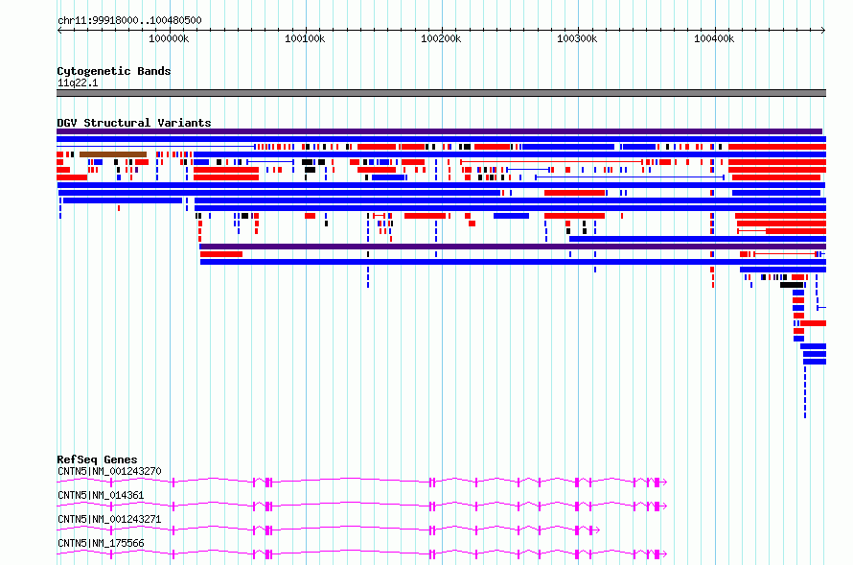
Task: Select the topmost purple structural variant bar
Action: (439, 131)
